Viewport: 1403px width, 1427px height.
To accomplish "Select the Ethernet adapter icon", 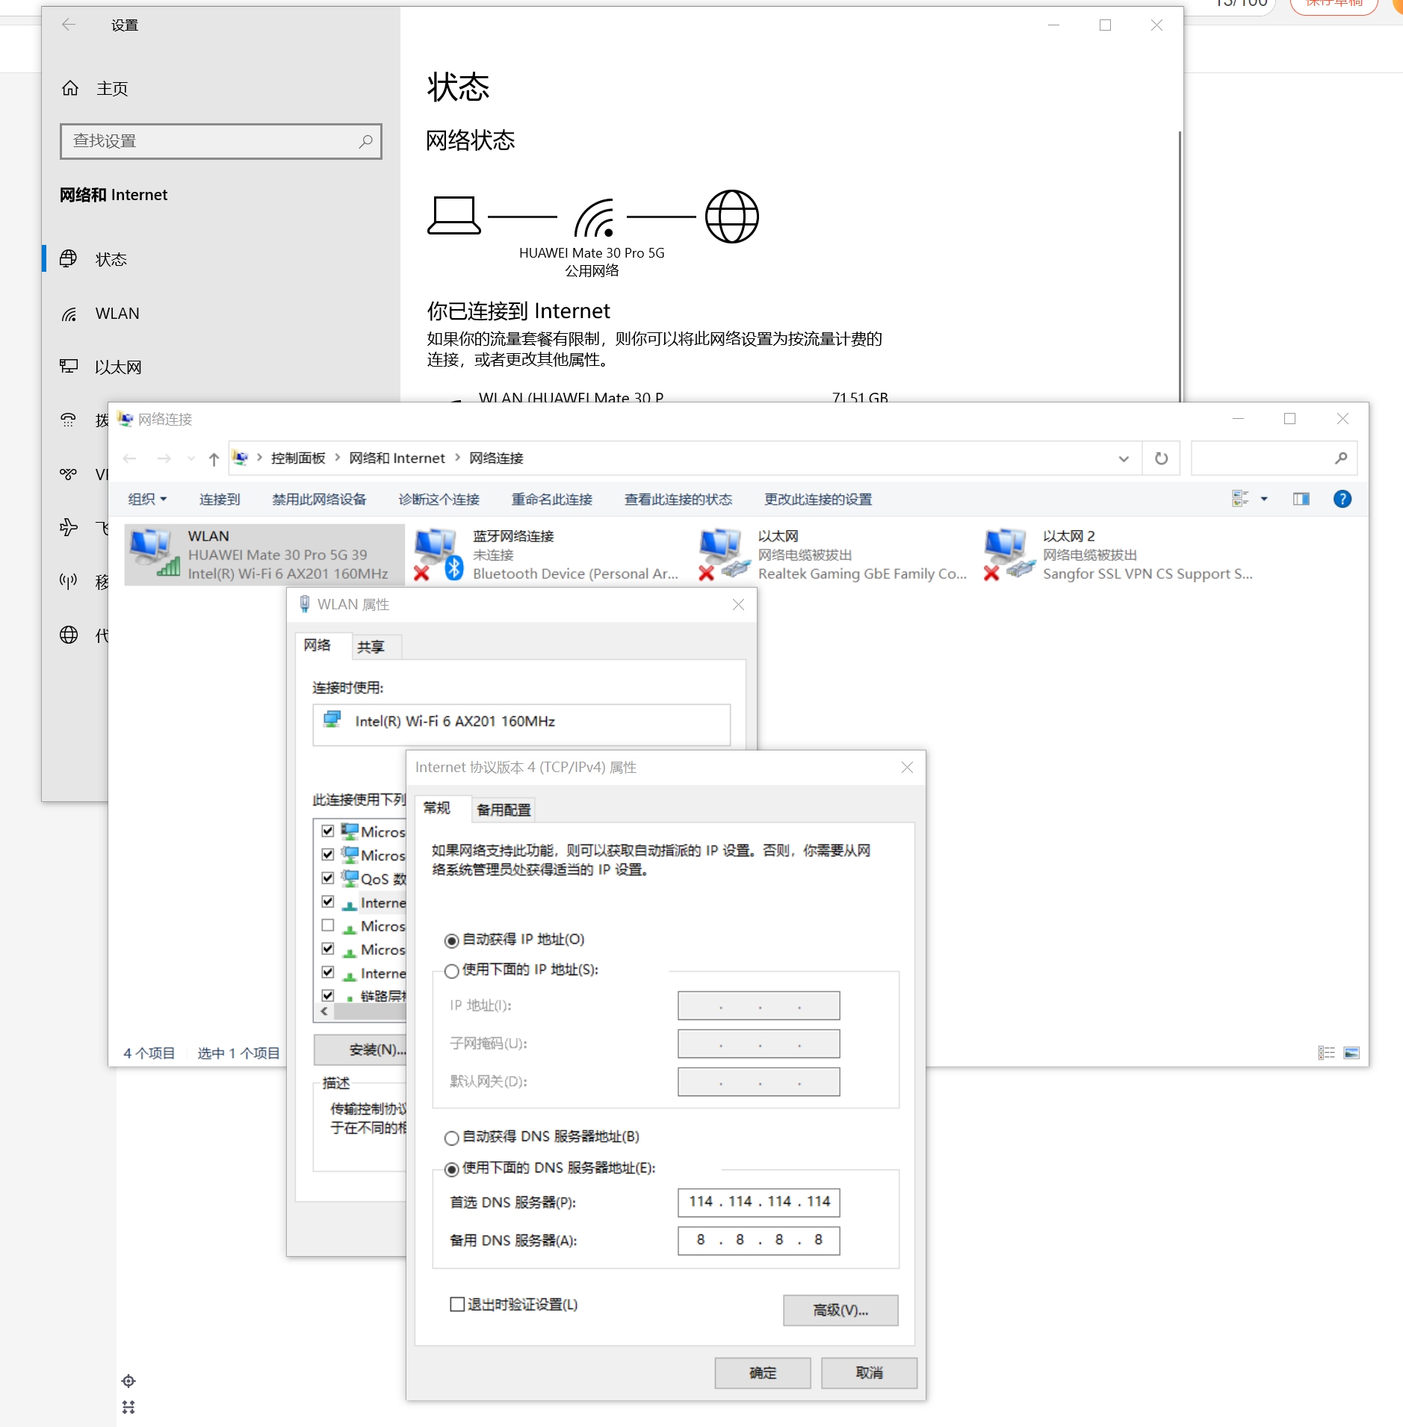I will pyautogui.click(x=724, y=554).
